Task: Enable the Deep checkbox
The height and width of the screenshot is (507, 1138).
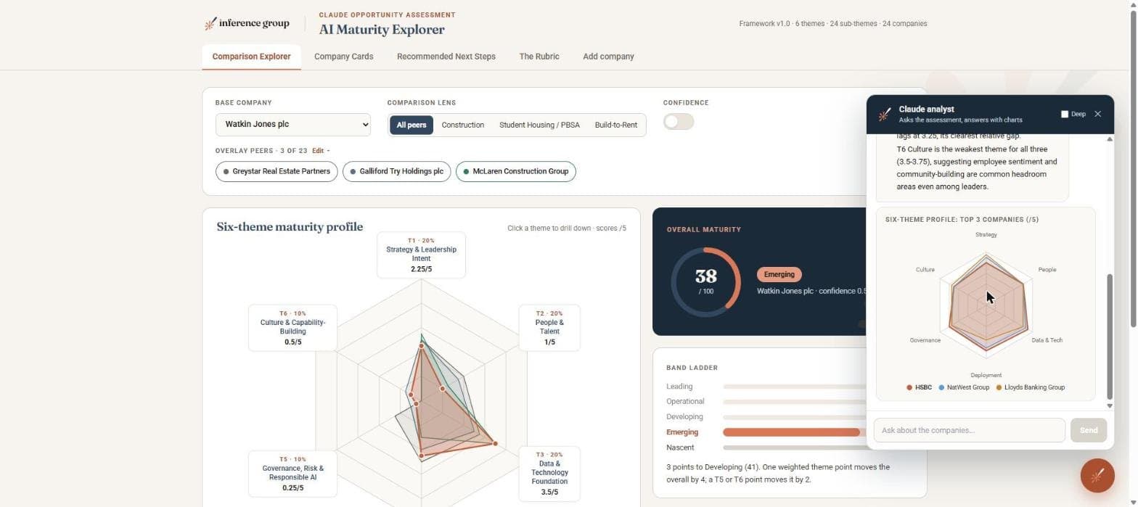Action: pyautogui.click(x=1065, y=114)
